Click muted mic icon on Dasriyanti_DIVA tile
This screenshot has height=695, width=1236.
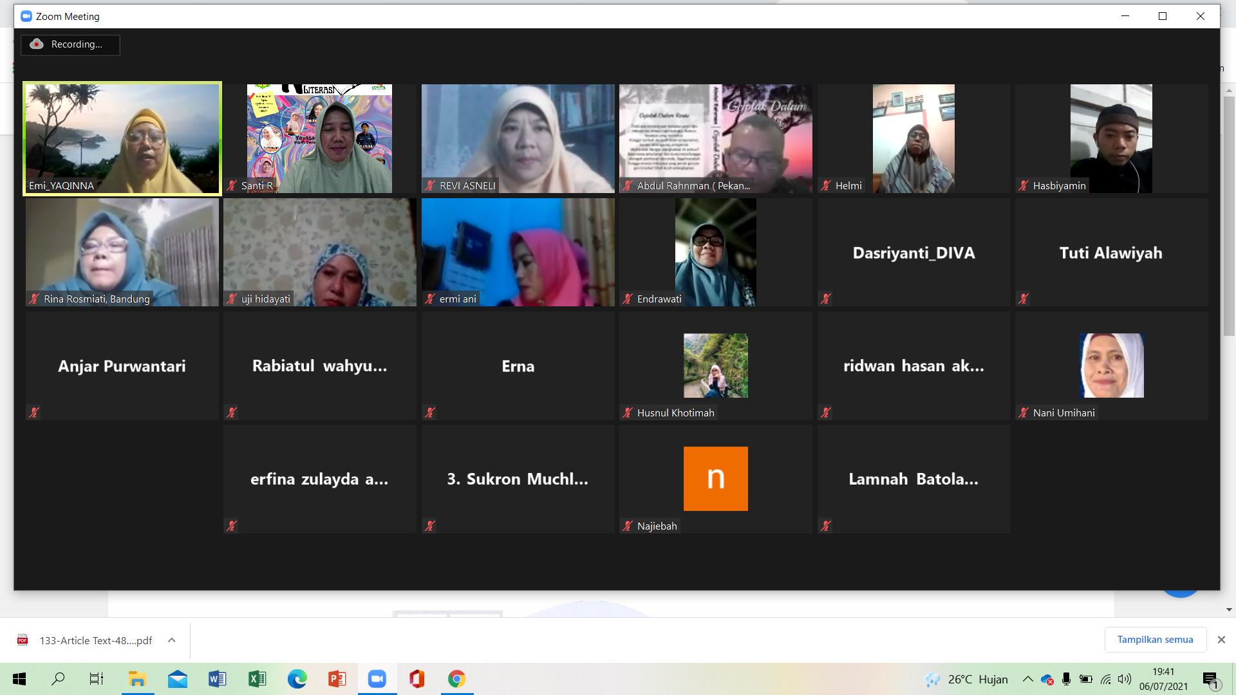pyautogui.click(x=827, y=299)
